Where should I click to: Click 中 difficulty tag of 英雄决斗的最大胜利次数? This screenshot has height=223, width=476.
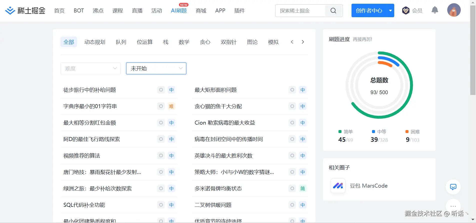pos(302,155)
